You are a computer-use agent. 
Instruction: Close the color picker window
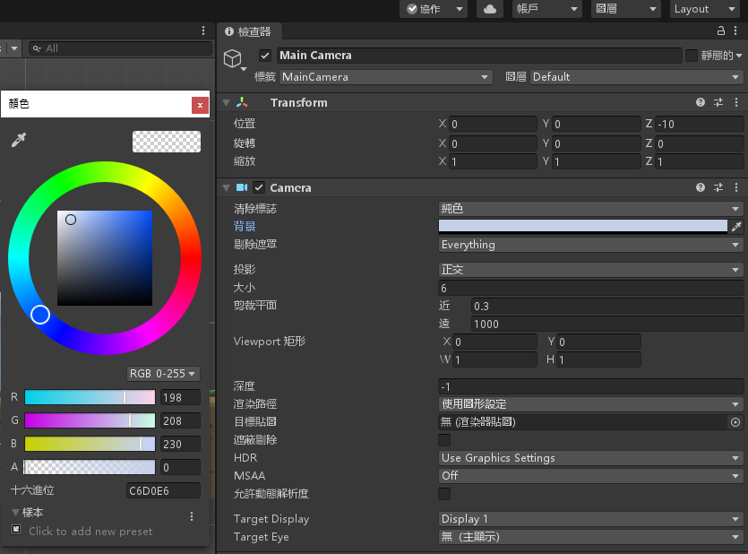point(200,105)
